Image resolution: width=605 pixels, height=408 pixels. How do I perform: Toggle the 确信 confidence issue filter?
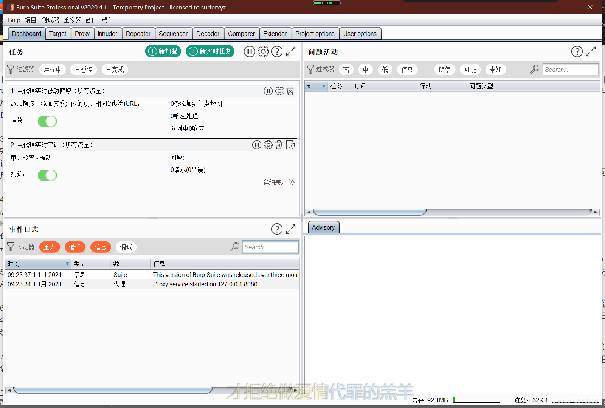(x=445, y=70)
